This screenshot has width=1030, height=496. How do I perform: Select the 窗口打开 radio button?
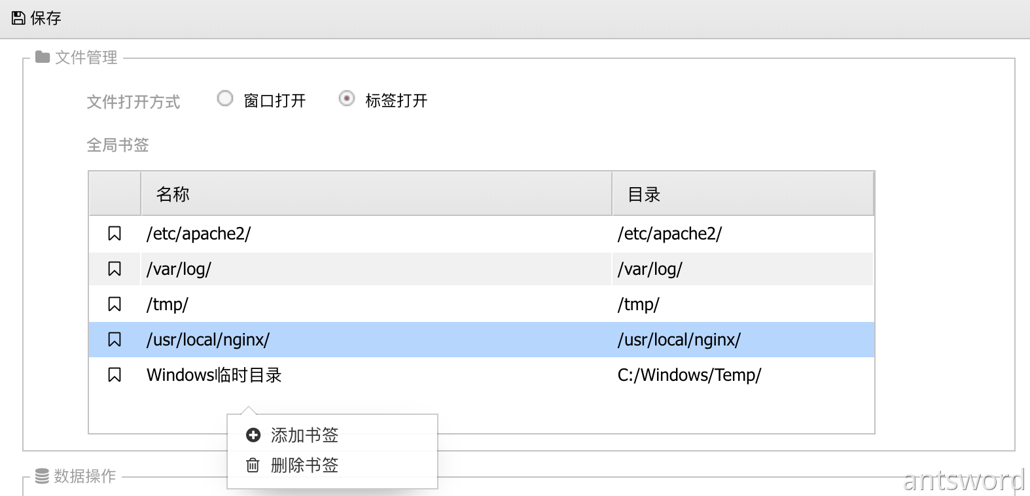[x=225, y=99]
